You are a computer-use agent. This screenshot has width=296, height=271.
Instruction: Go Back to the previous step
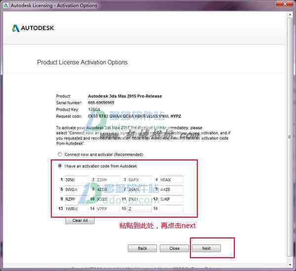click(x=142, y=248)
